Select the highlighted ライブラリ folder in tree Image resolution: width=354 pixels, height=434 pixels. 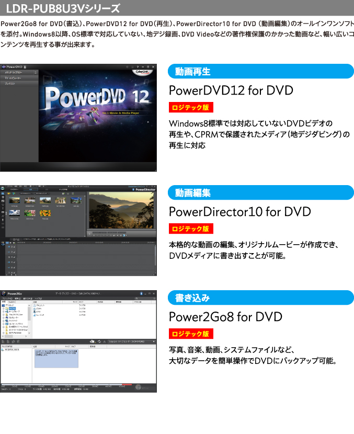[12, 309]
